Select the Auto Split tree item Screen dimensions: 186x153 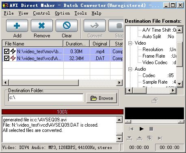(x=158, y=37)
